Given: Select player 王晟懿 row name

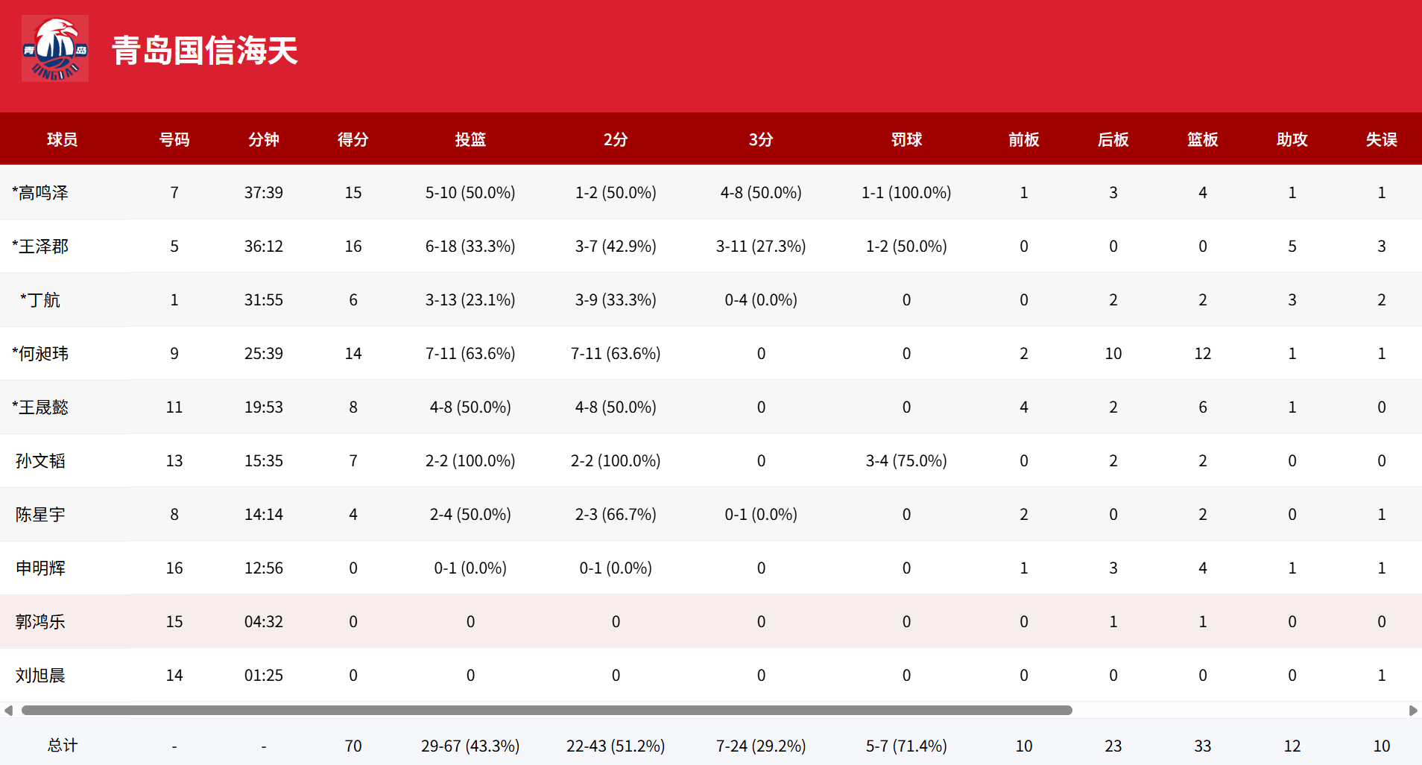Looking at the screenshot, I should [x=41, y=407].
